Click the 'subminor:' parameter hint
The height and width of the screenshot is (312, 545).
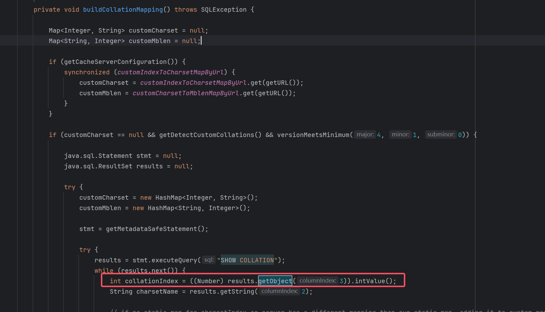pyautogui.click(x=441, y=134)
